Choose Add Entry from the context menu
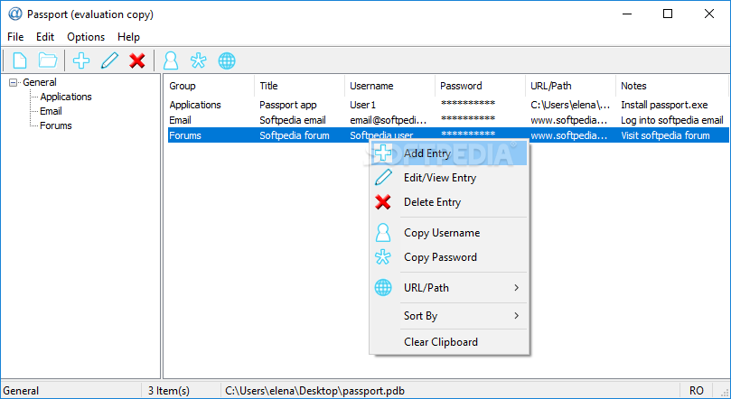This screenshot has height=399, width=731. [x=449, y=153]
